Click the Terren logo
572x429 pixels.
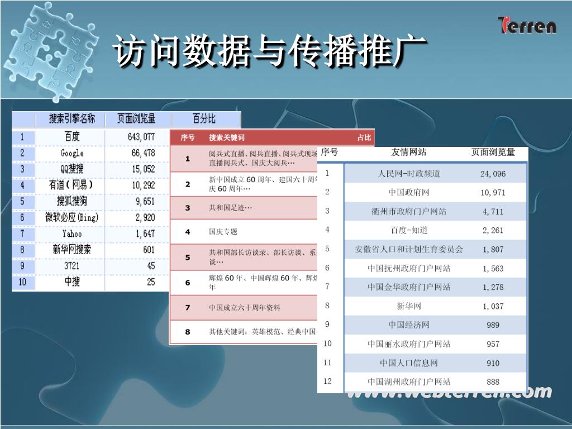(x=527, y=26)
